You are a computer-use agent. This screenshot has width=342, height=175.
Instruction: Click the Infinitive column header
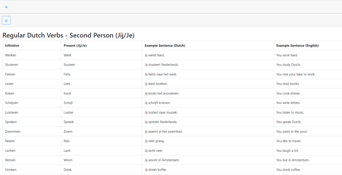[x=12, y=46]
